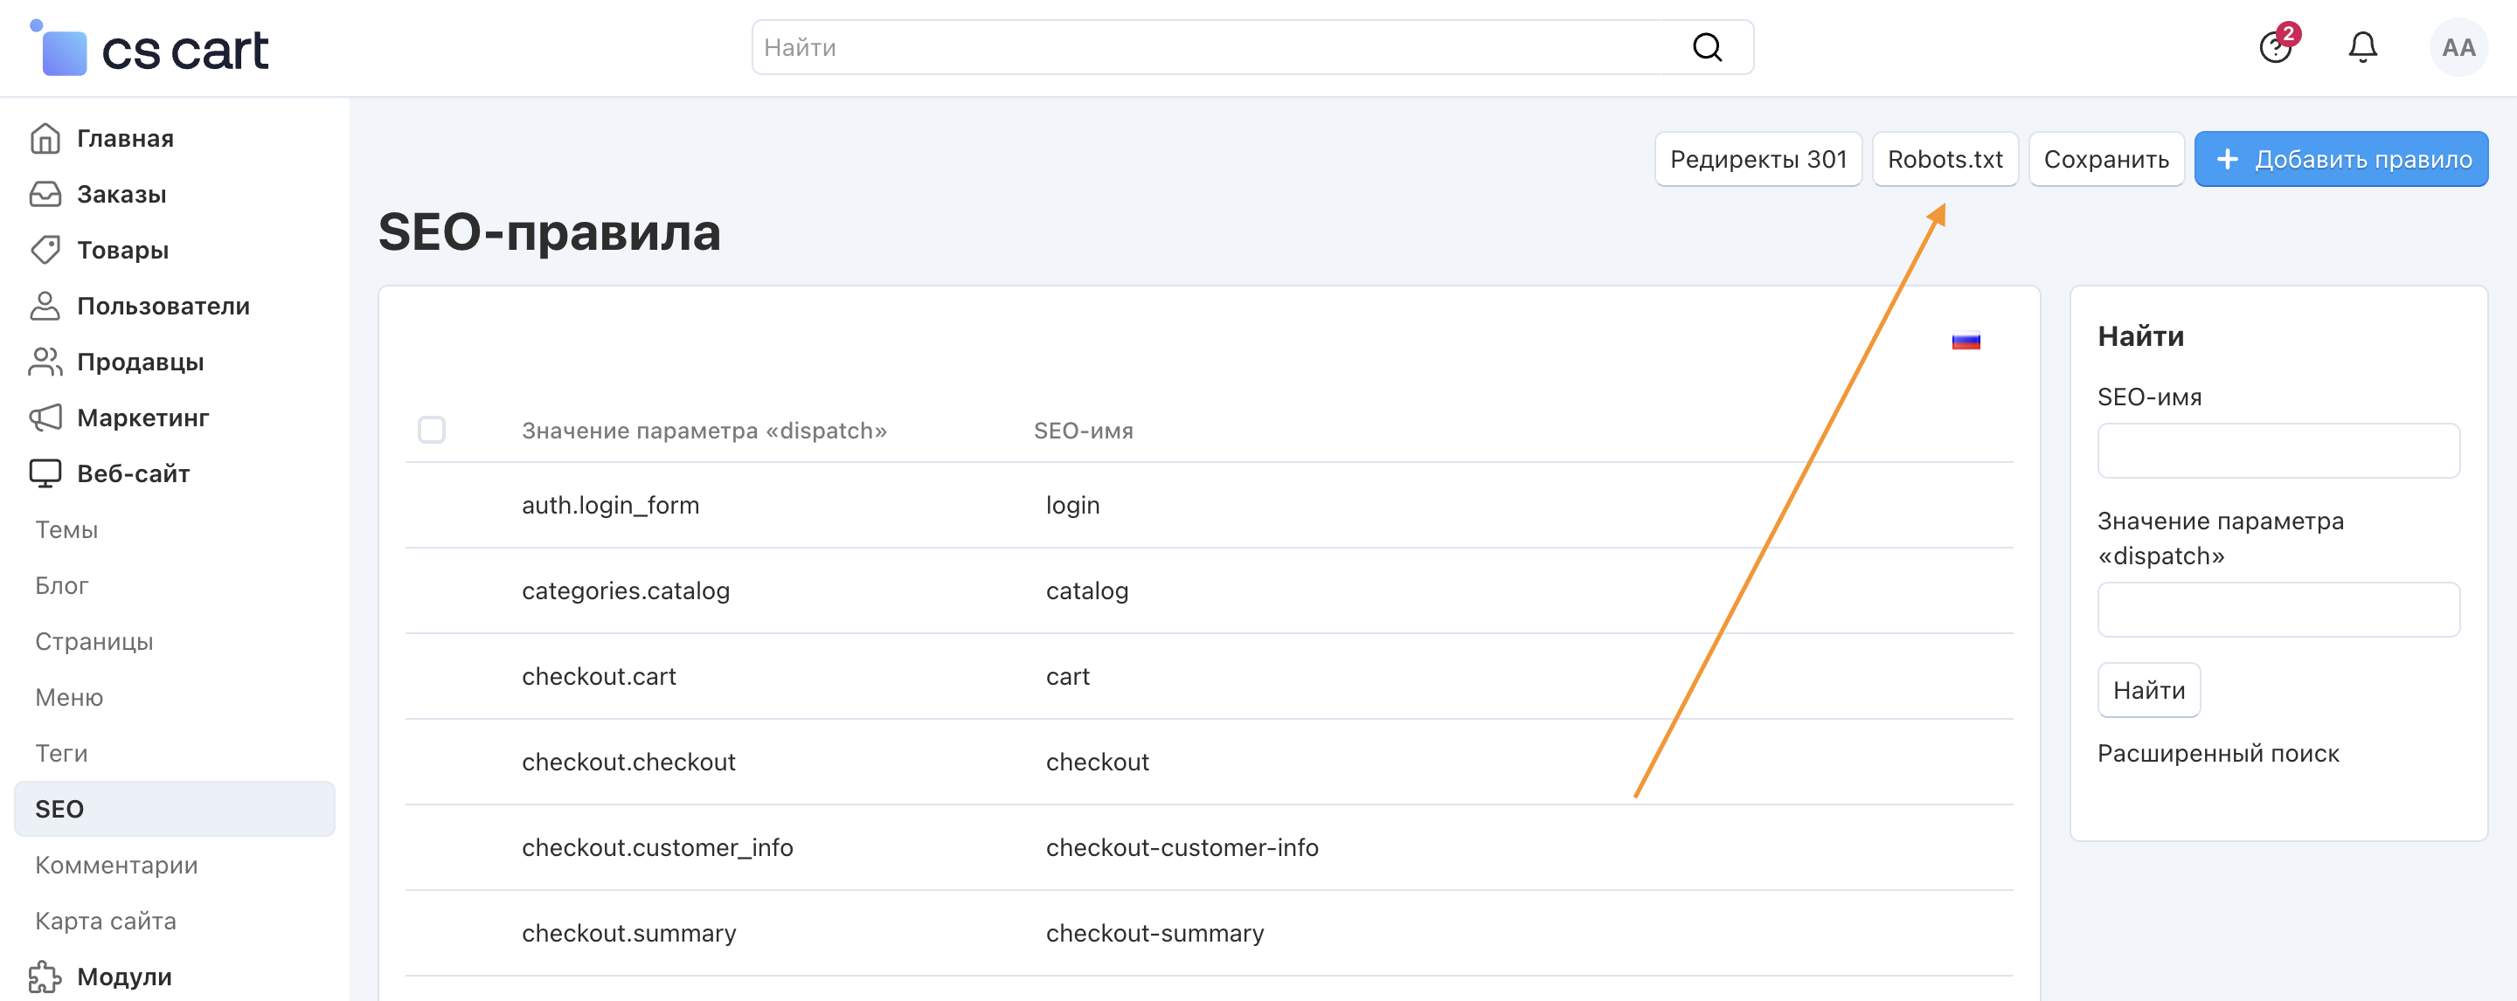
Task: Click the Заказы inbox icon
Action: tap(45, 194)
